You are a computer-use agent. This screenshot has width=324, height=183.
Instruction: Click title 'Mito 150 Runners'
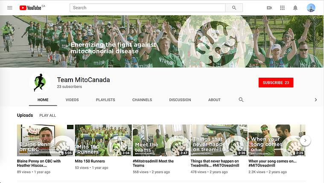(90, 161)
